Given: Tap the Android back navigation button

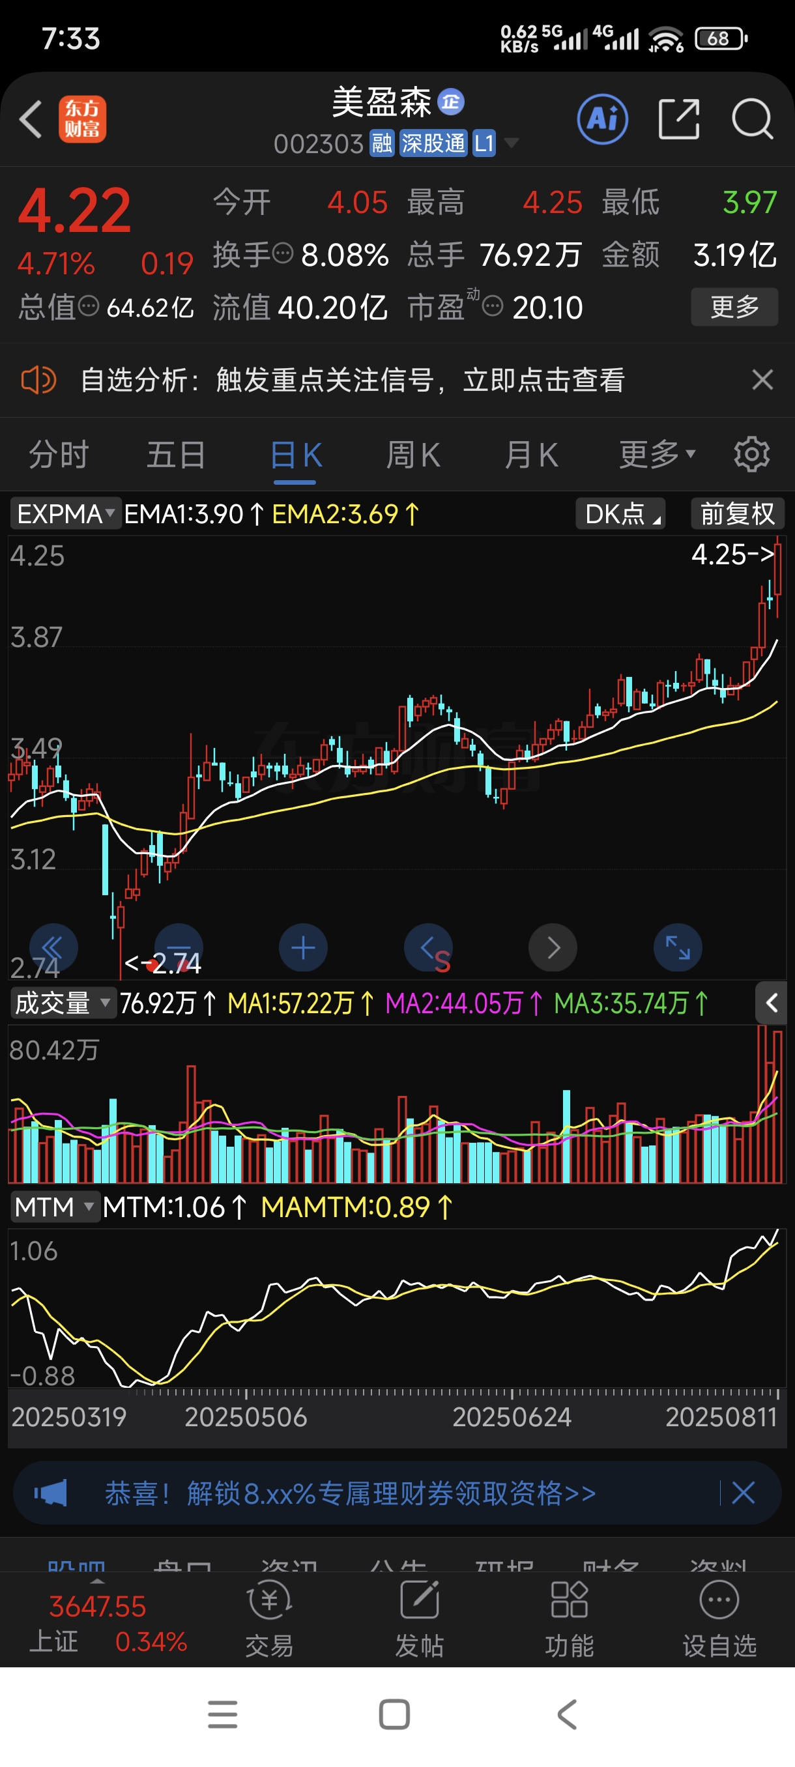Looking at the screenshot, I should pos(566,1715).
